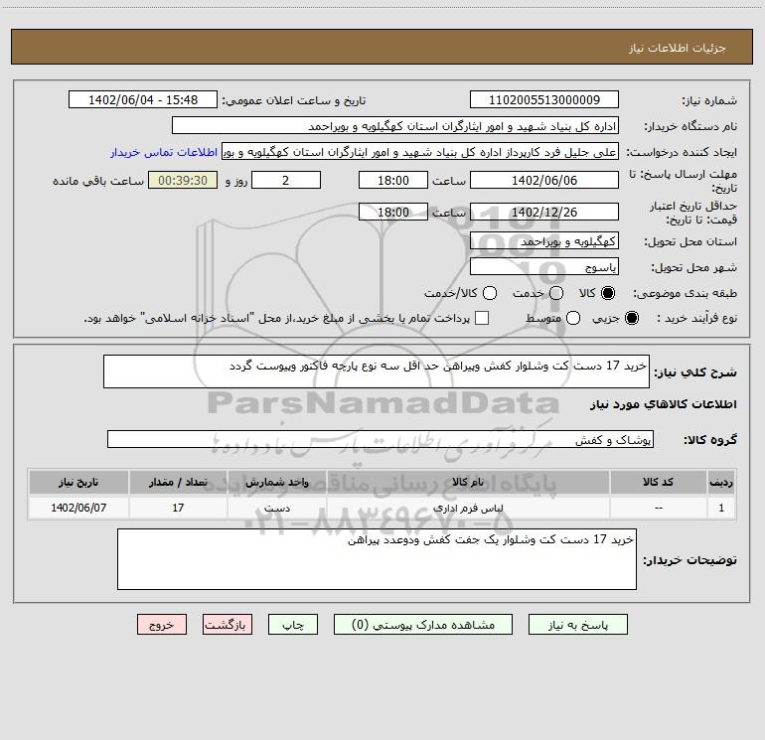The image size is (765, 740).
Task: Go back with بازگشت button
Action: 228,625
